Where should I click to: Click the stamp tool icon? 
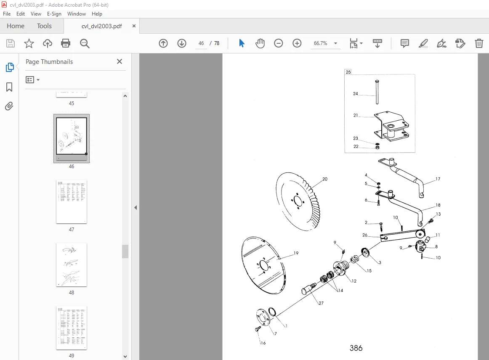(460, 43)
